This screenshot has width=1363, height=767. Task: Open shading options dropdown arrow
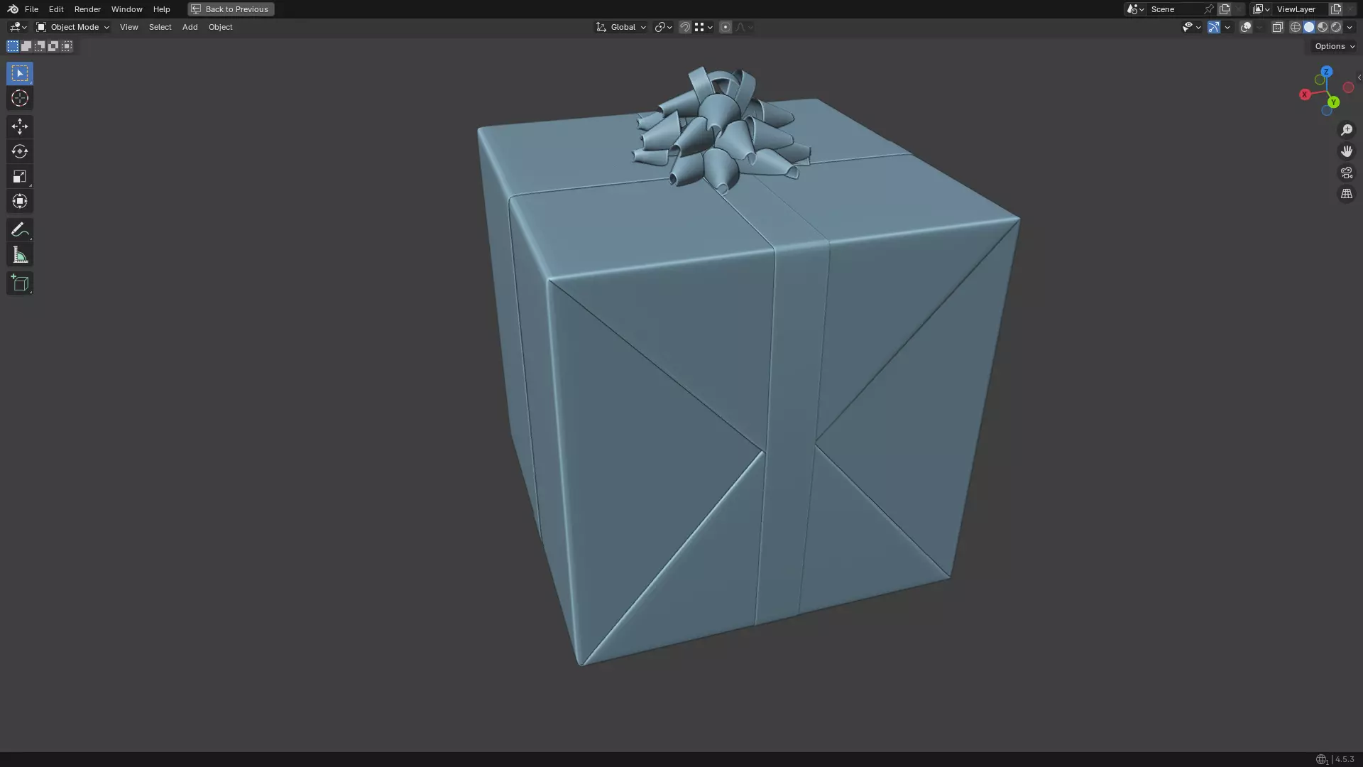point(1350,27)
